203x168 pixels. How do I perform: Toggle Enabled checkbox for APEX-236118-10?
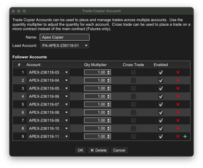(x=161, y=128)
